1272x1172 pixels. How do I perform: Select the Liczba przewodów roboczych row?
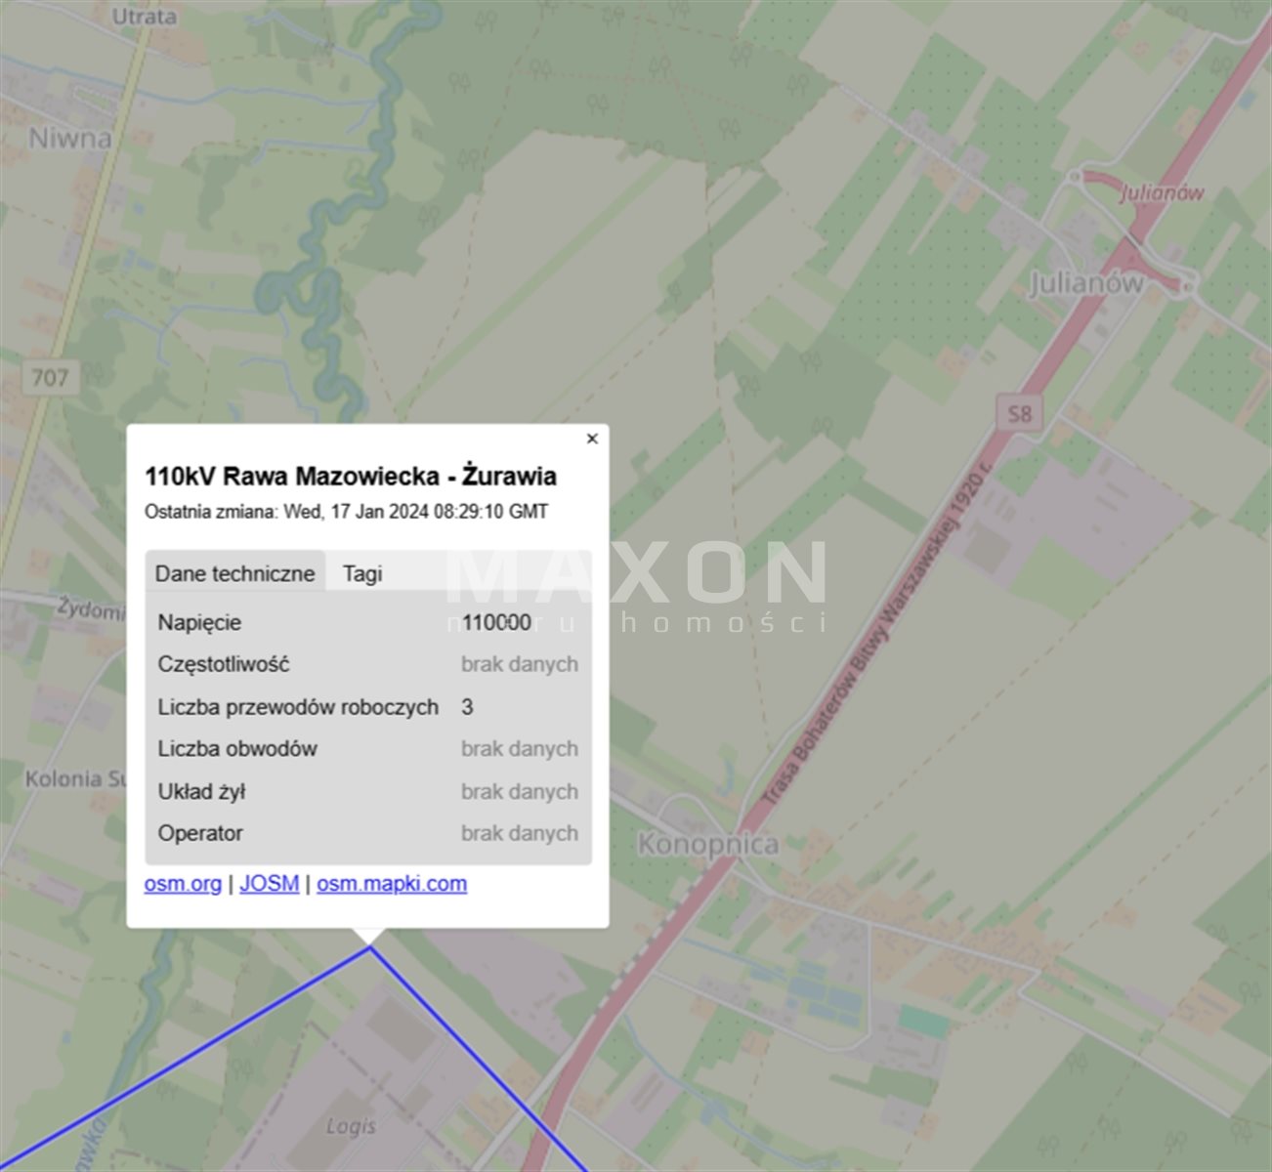pyautogui.click(x=298, y=706)
